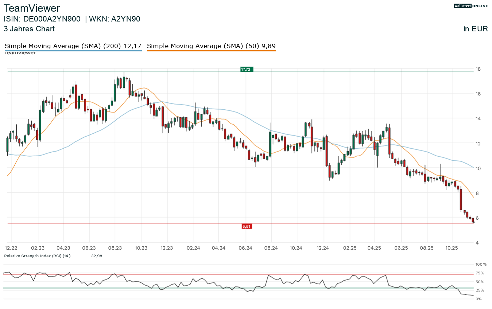This screenshot has height=309, width=492.
Task: Select the TeamViewer chart title
Action: click(32, 8)
